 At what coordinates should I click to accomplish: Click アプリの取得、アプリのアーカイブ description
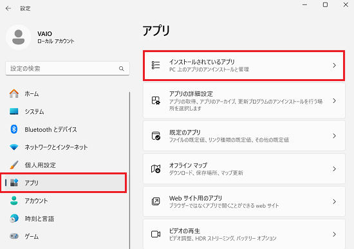pyautogui.click(x=246, y=105)
